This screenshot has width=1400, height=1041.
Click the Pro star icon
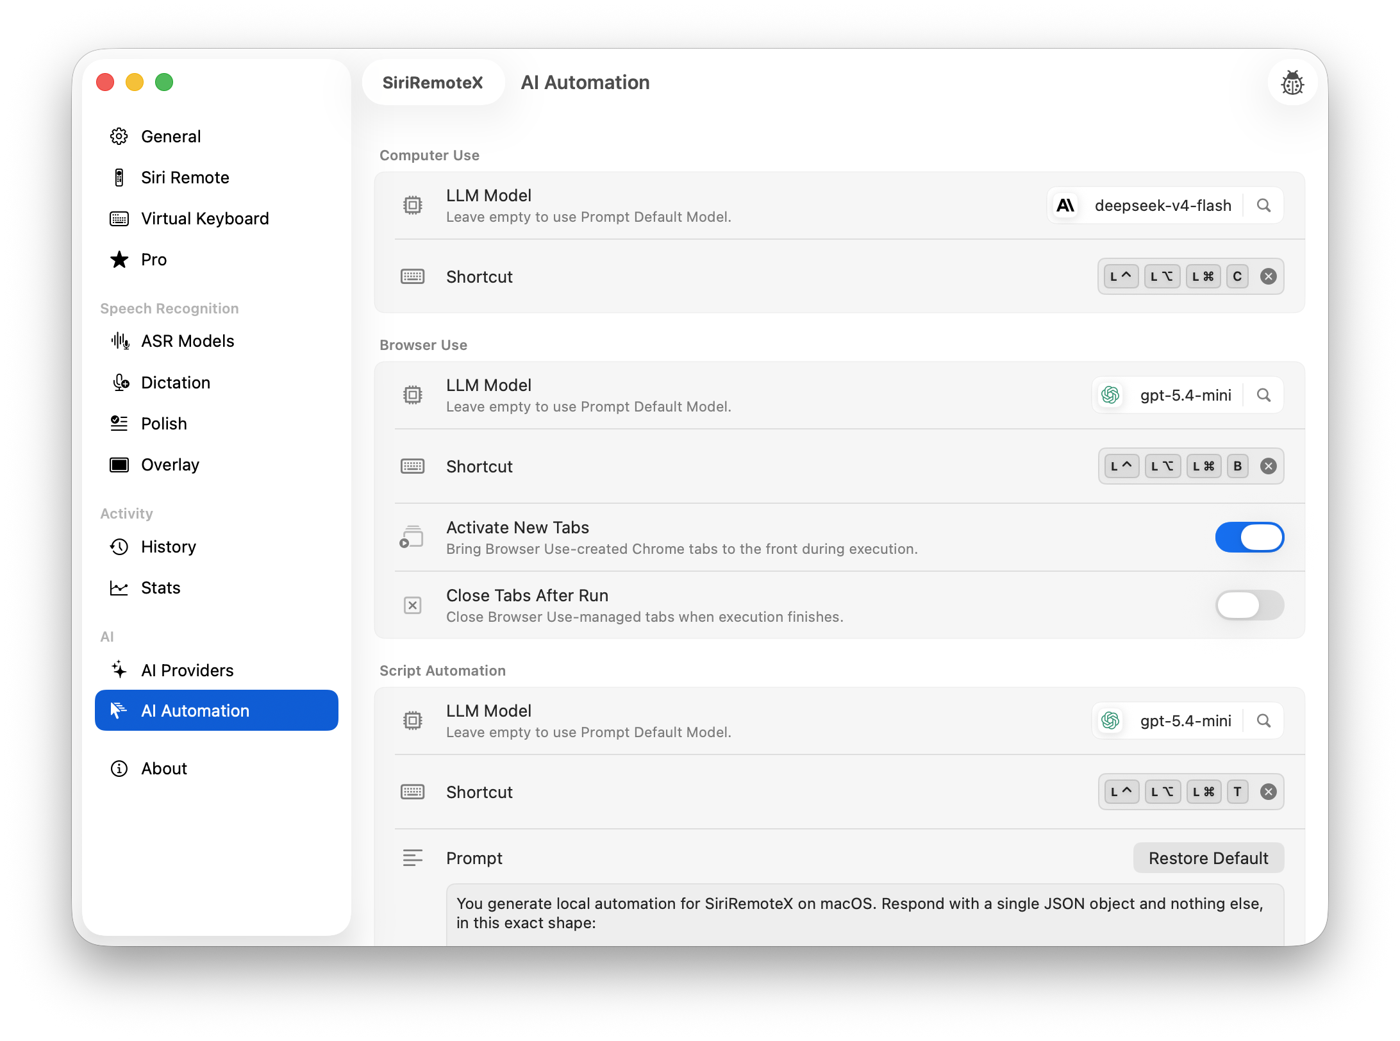pos(119,260)
